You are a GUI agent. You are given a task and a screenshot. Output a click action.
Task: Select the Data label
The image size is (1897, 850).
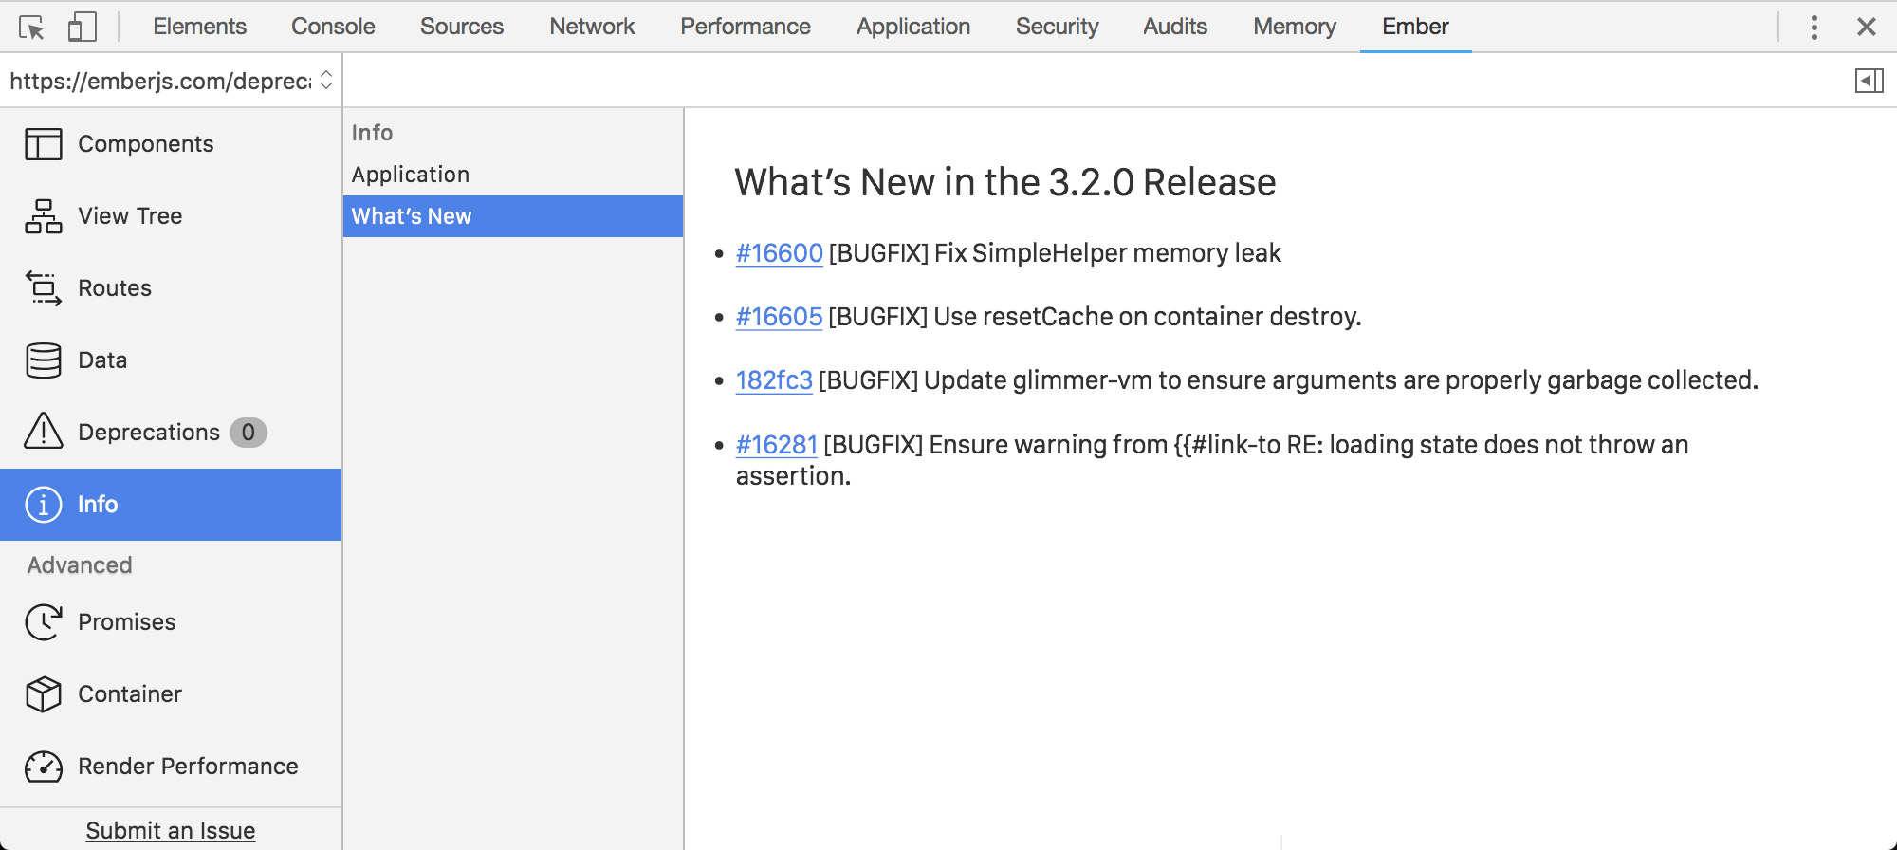click(x=102, y=360)
